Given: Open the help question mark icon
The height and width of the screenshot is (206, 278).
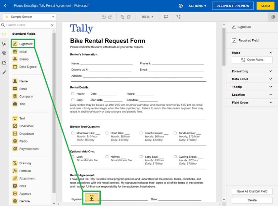Looking at the screenshot, I should click(x=180, y=6).
